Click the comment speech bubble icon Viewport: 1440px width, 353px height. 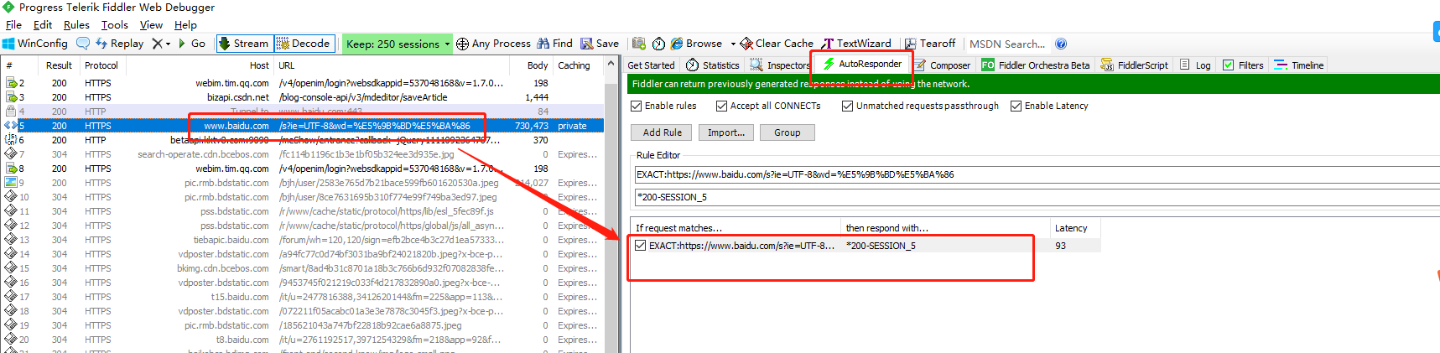[x=82, y=44]
